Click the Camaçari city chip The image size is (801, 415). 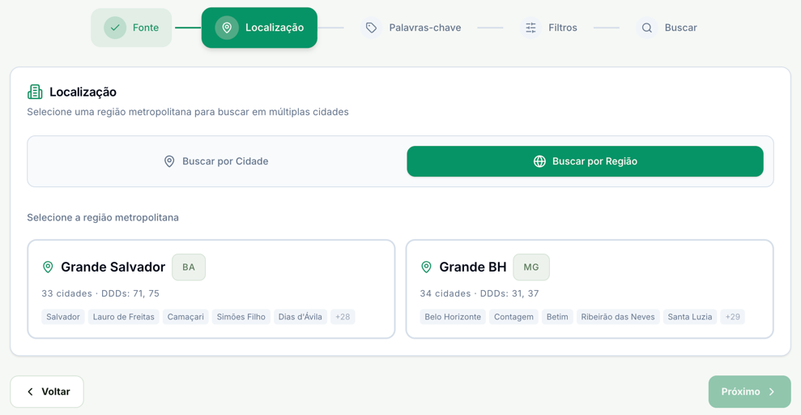coord(185,317)
